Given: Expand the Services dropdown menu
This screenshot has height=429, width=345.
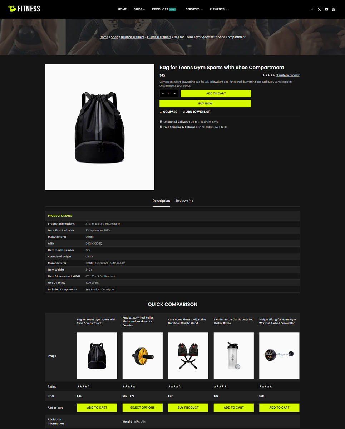Looking at the screenshot, I should tap(194, 9).
